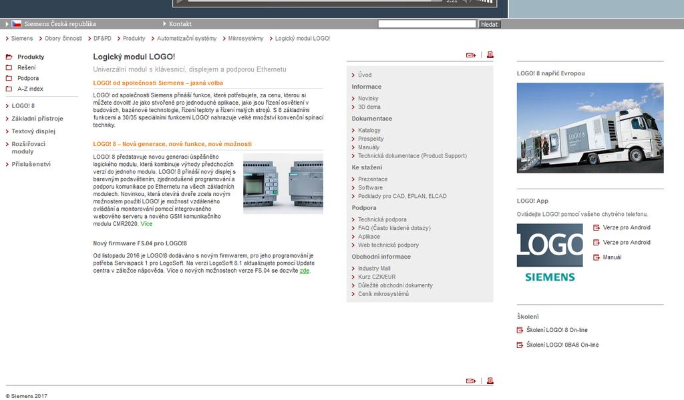Screen dimensions: 684x400
Task: Open Důležité obchodní dokumenty link
Action: [x=395, y=285]
